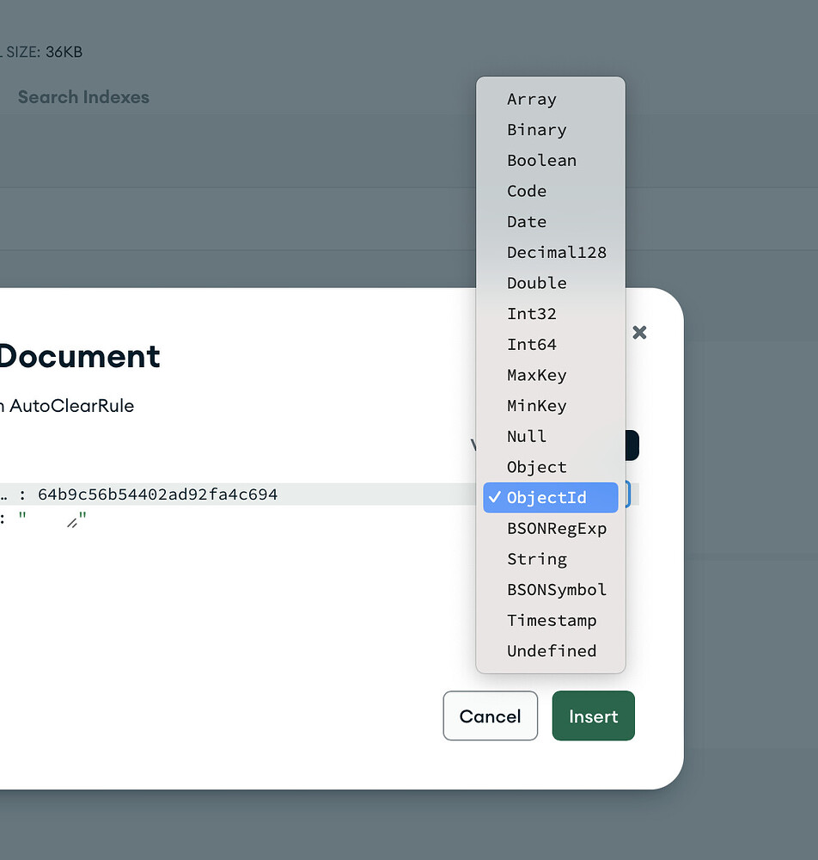The image size is (818, 860).
Task: Pick Undefined at the list bottom
Action: click(551, 651)
